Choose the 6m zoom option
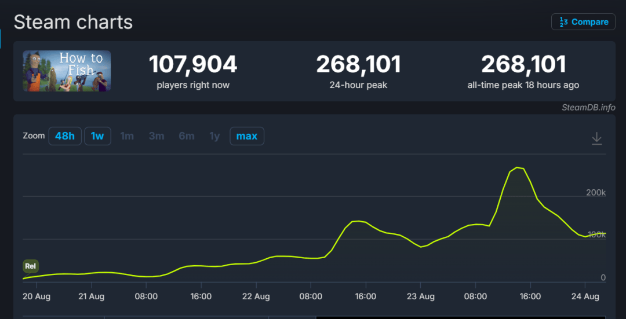This screenshot has height=319, width=626. tap(187, 136)
